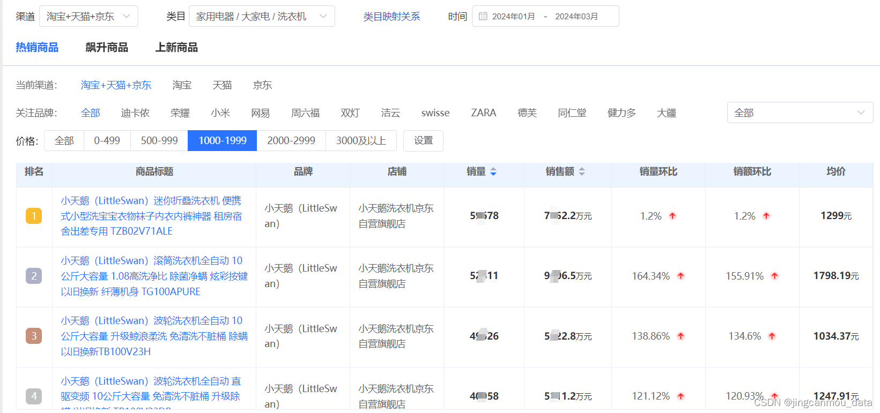Viewport: 880px width, 413px height.
Task: Select brand filter 网易
Action: point(261,113)
